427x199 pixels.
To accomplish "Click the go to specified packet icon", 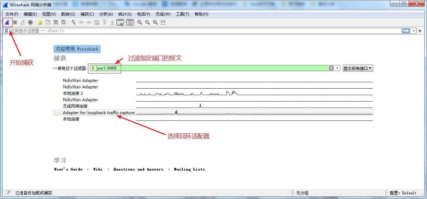I will 97,22.
